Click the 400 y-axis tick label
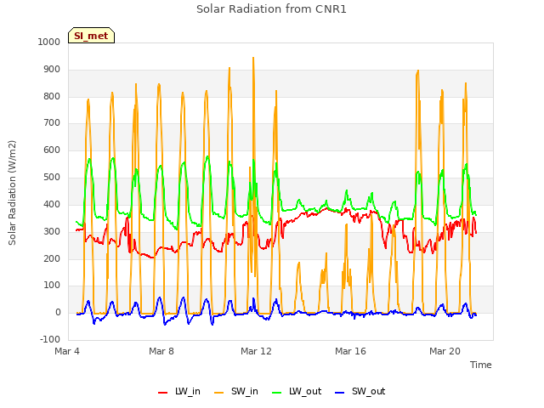This screenshot has height=408, width=544. (52, 204)
